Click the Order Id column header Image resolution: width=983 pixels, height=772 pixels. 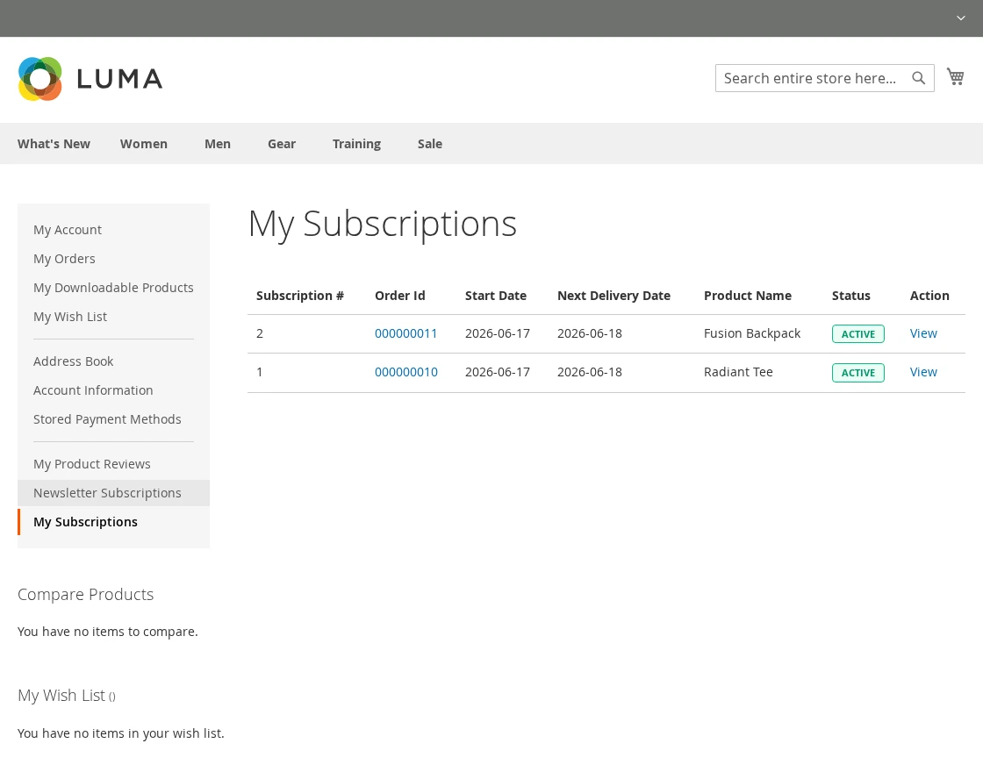click(x=400, y=296)
